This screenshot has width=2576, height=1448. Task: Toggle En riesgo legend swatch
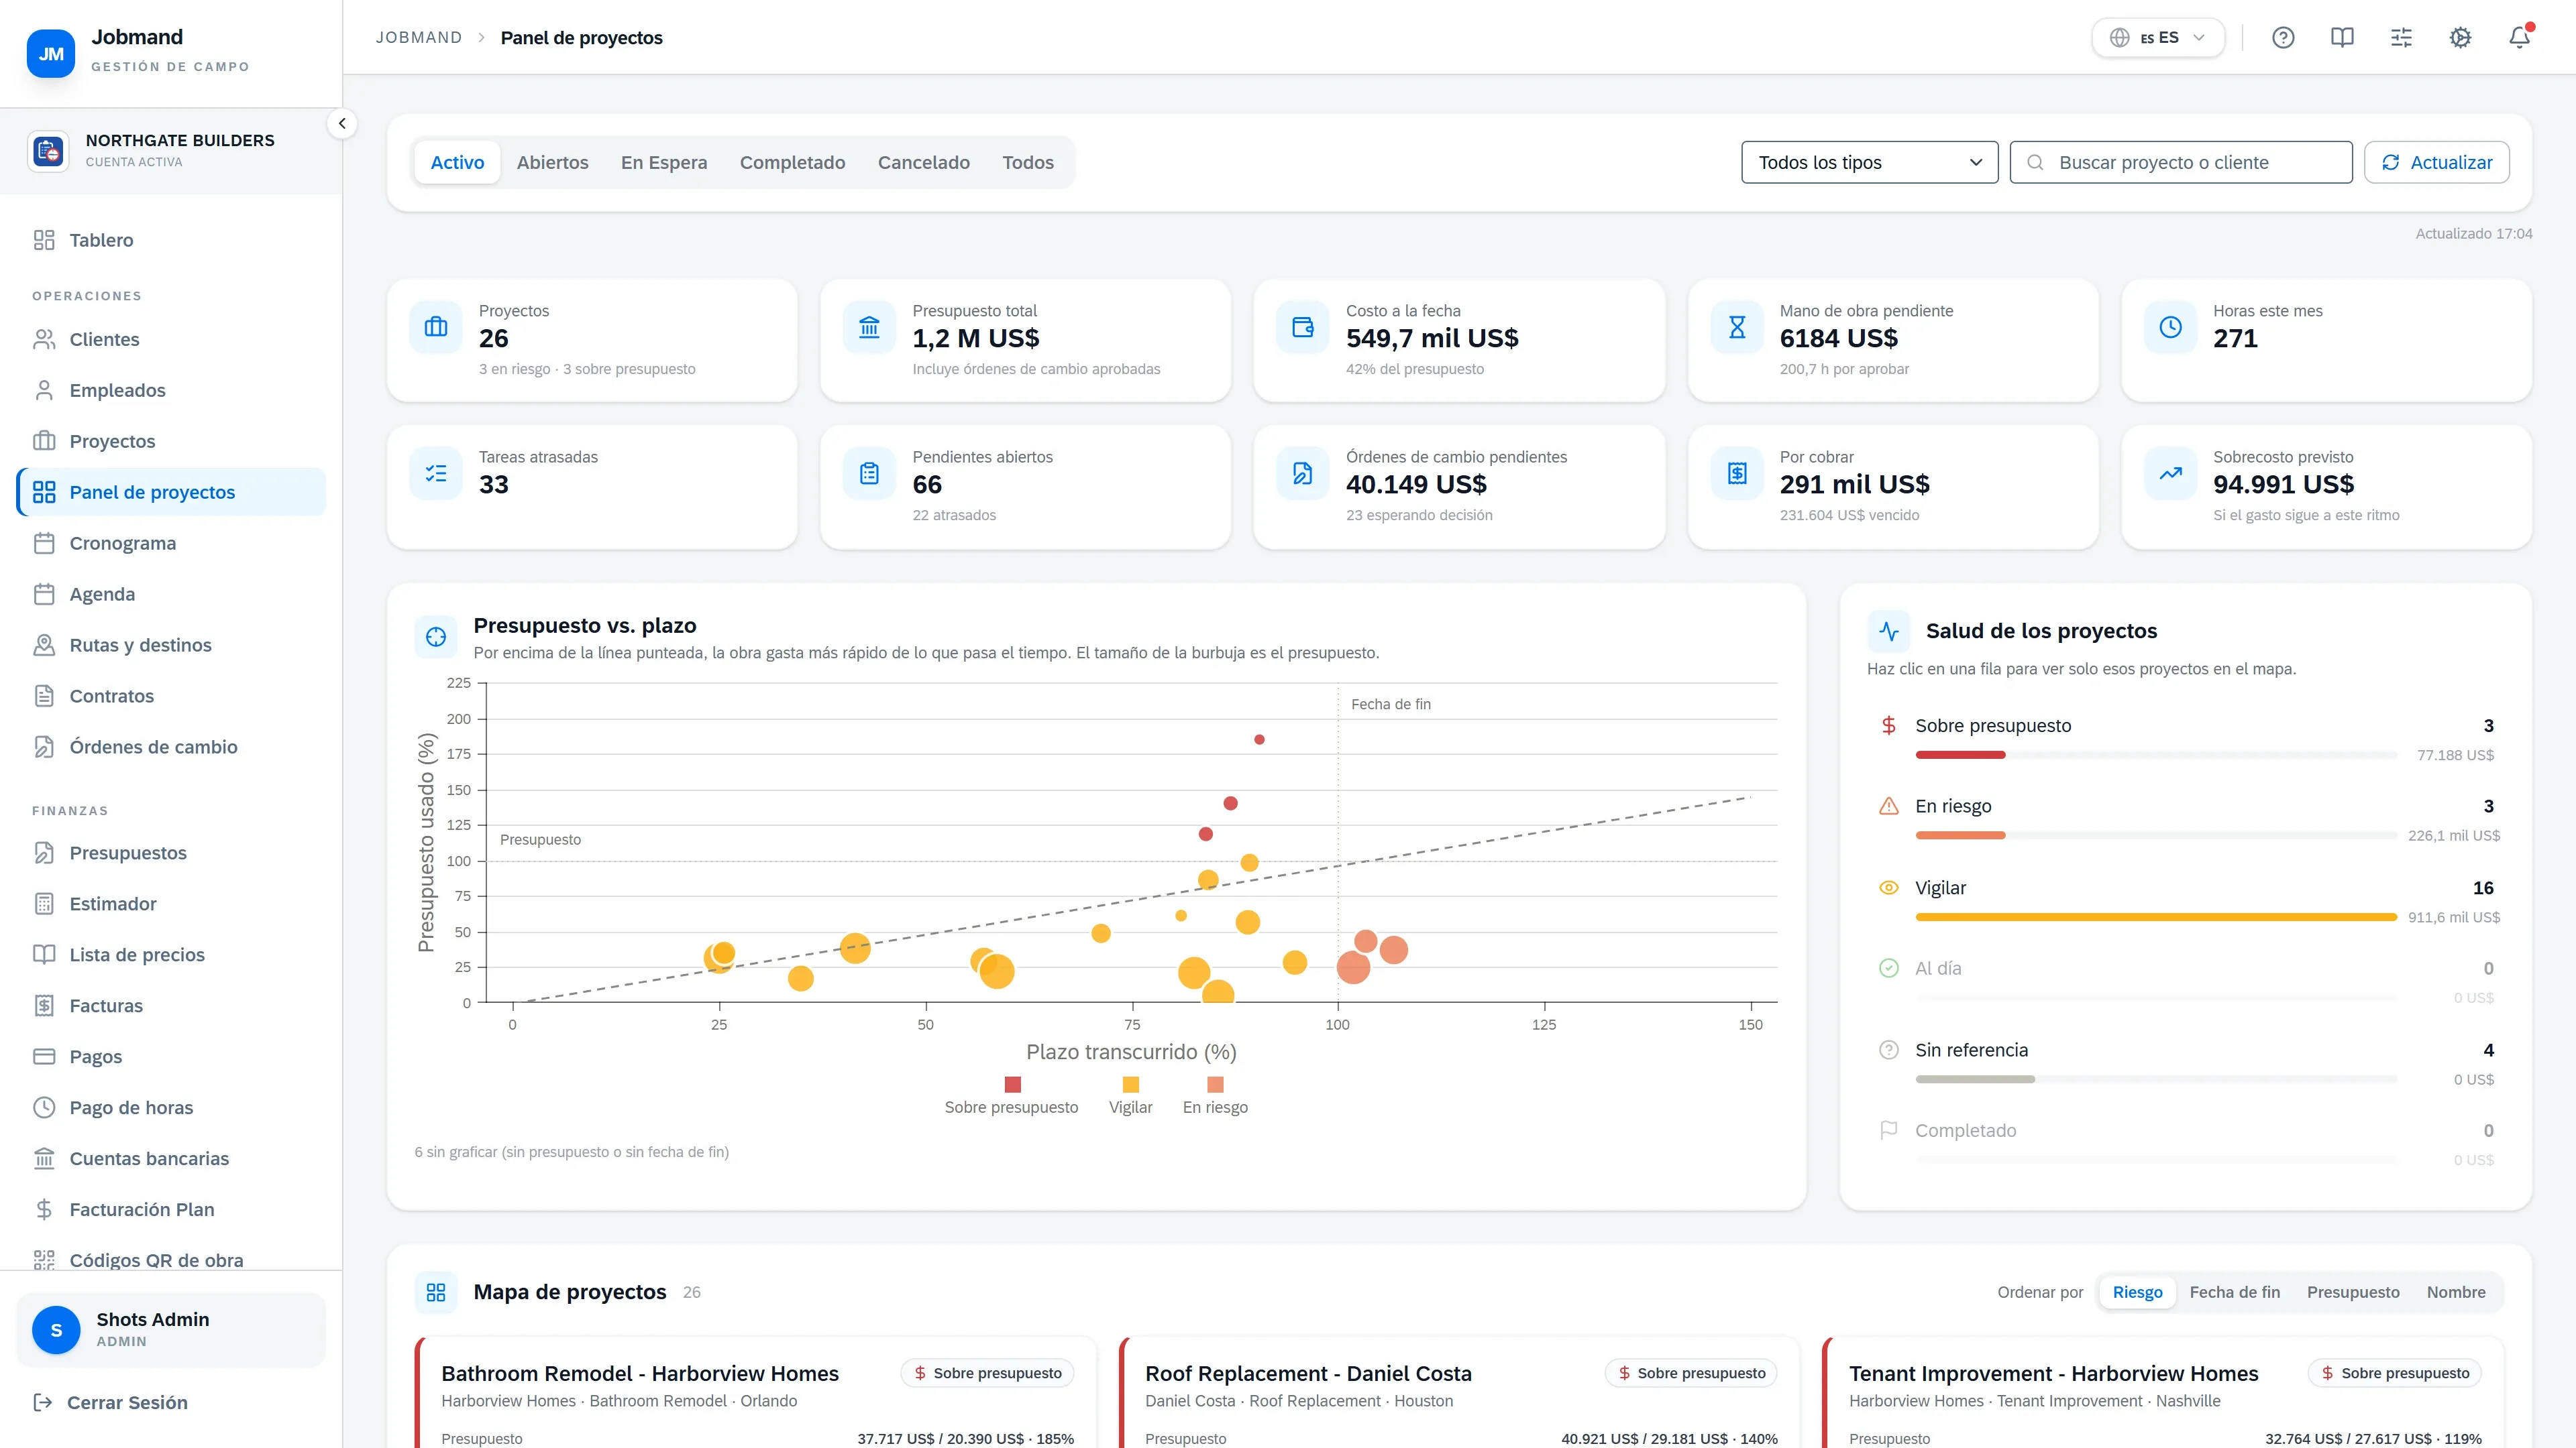coord(1215,1084)
